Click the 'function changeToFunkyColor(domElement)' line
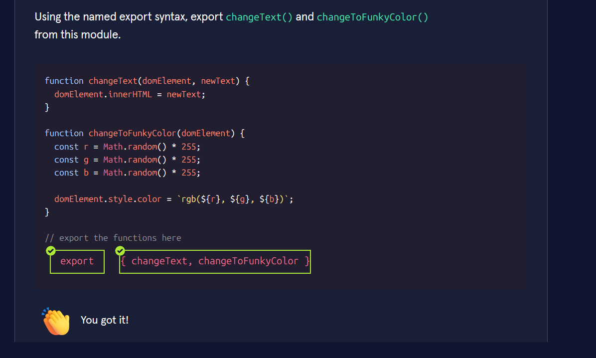The height and width of the screenshot is (358, 596). 145,133
